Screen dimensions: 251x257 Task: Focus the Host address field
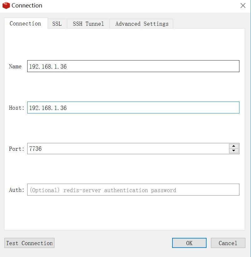tap(133, 108)
